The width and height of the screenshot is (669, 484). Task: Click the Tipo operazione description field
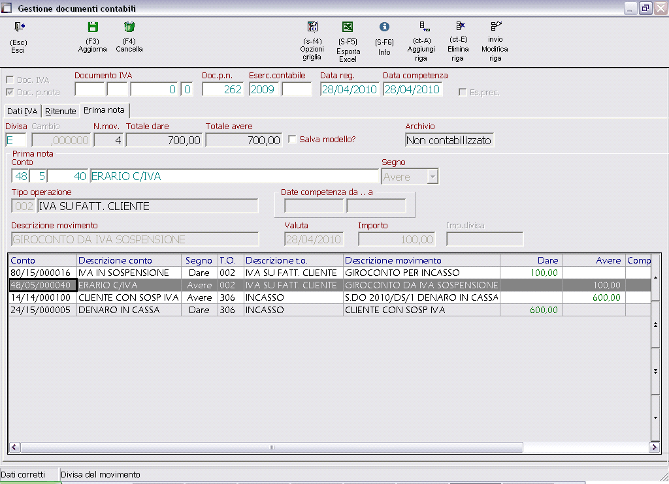[x=148, y=206]
